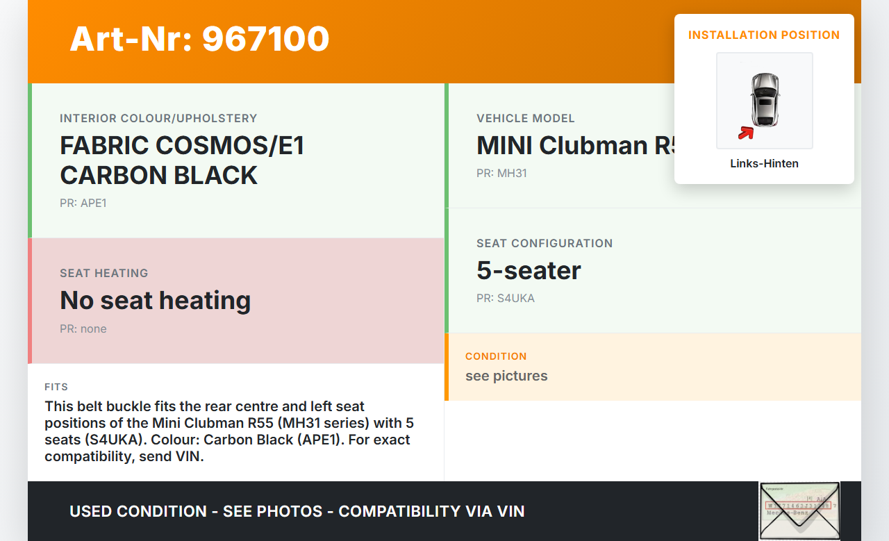Image resolution: width=889 pixels, height=541 pixels.
Task: Click the top-view car image
Action: click(765, 99)
